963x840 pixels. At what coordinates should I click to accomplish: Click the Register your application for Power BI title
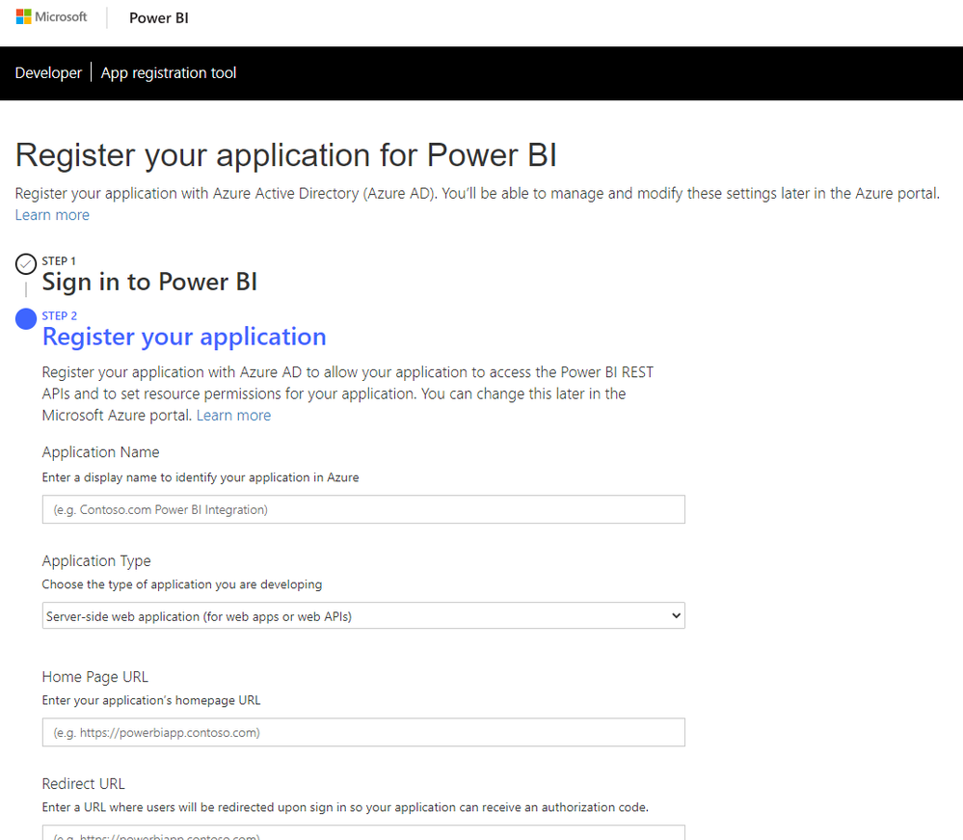coord(286,155)
